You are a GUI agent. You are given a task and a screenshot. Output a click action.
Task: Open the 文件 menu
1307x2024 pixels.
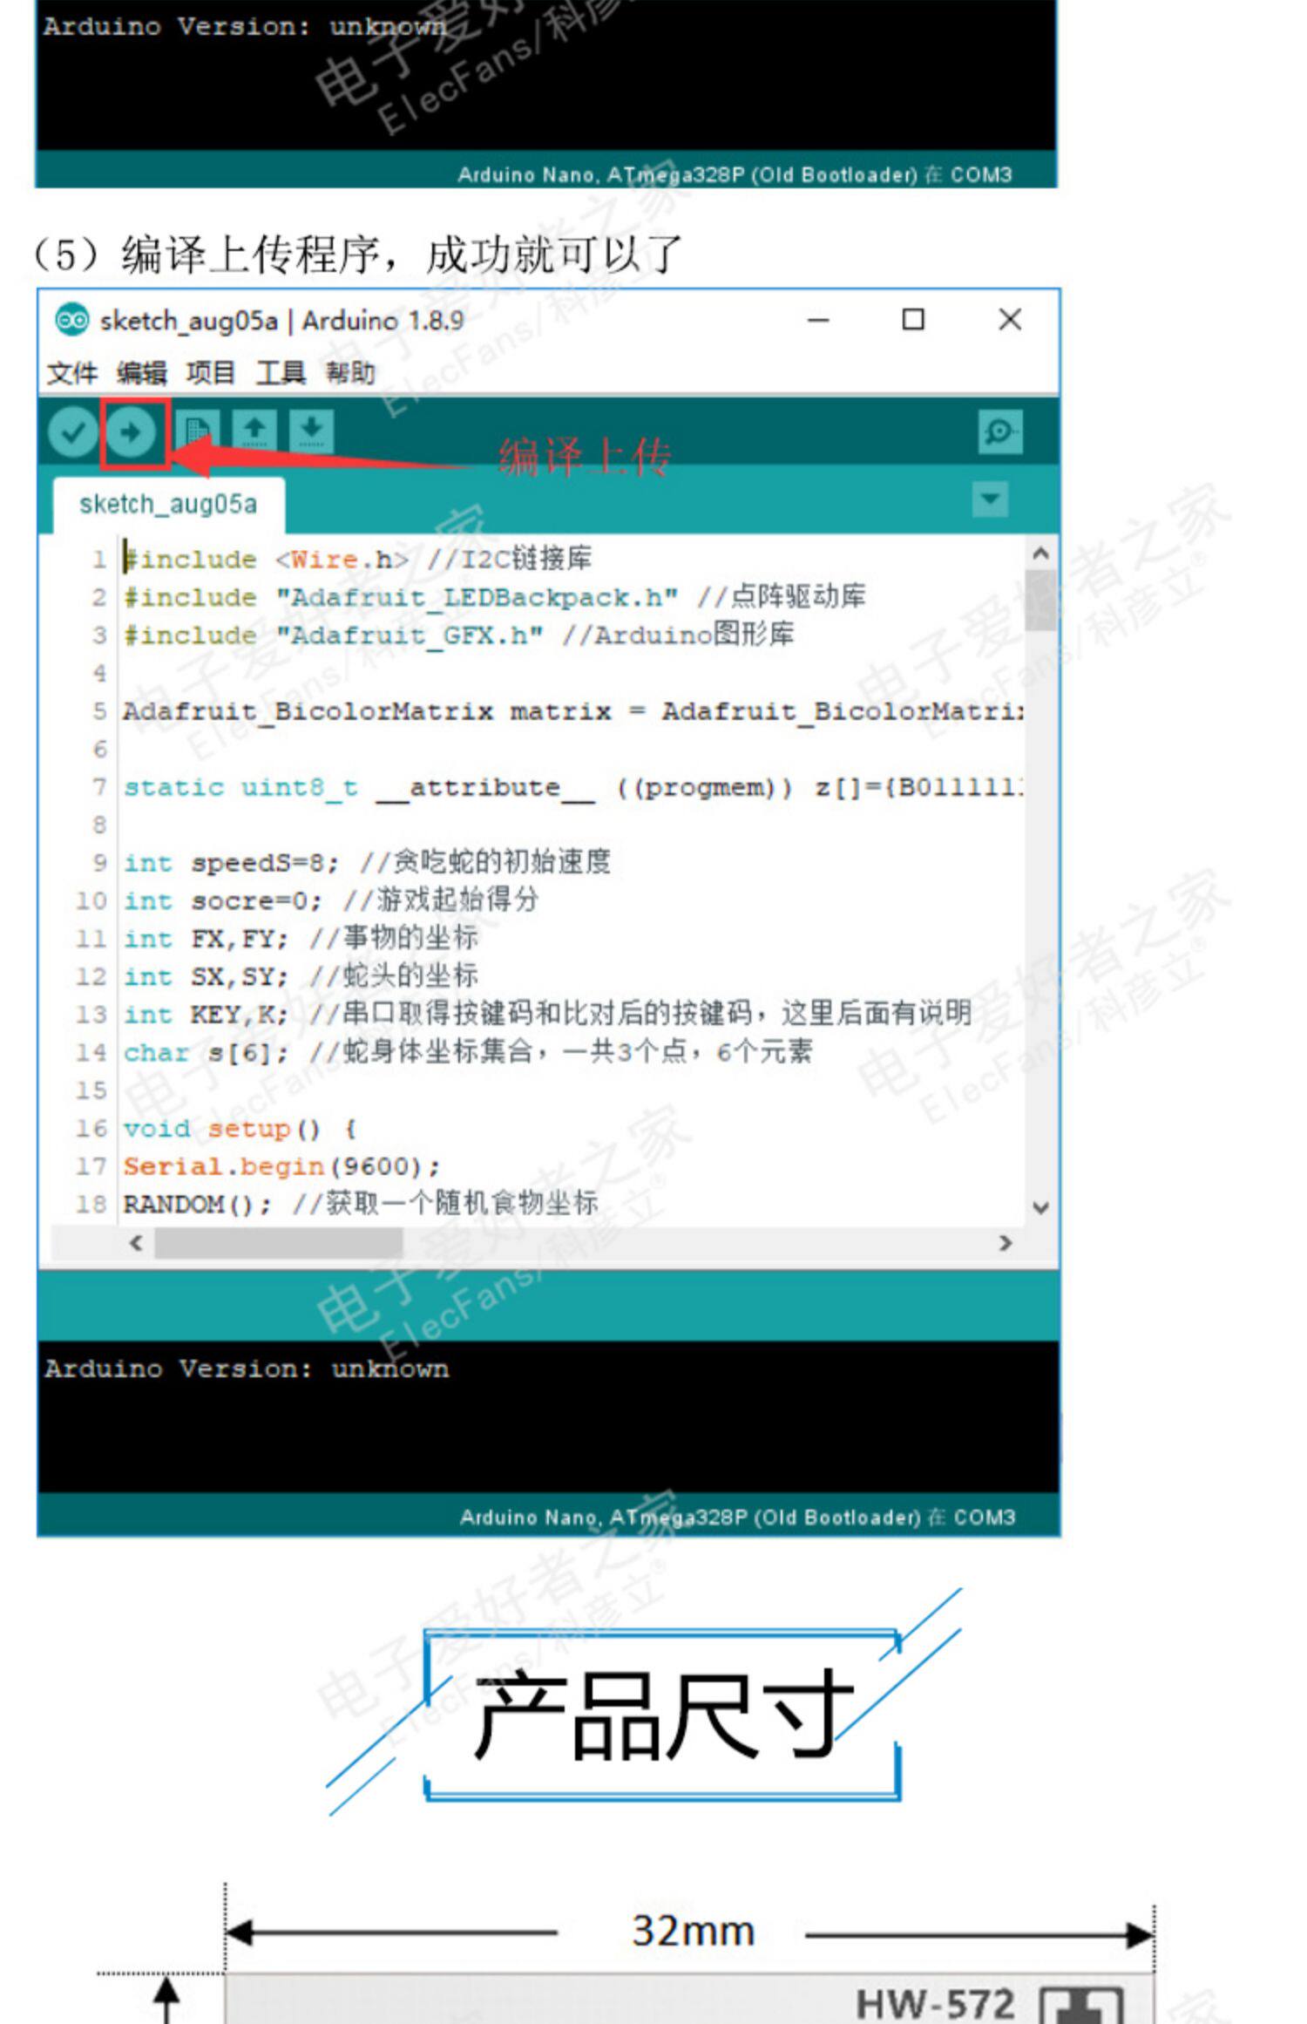[71, 373]
